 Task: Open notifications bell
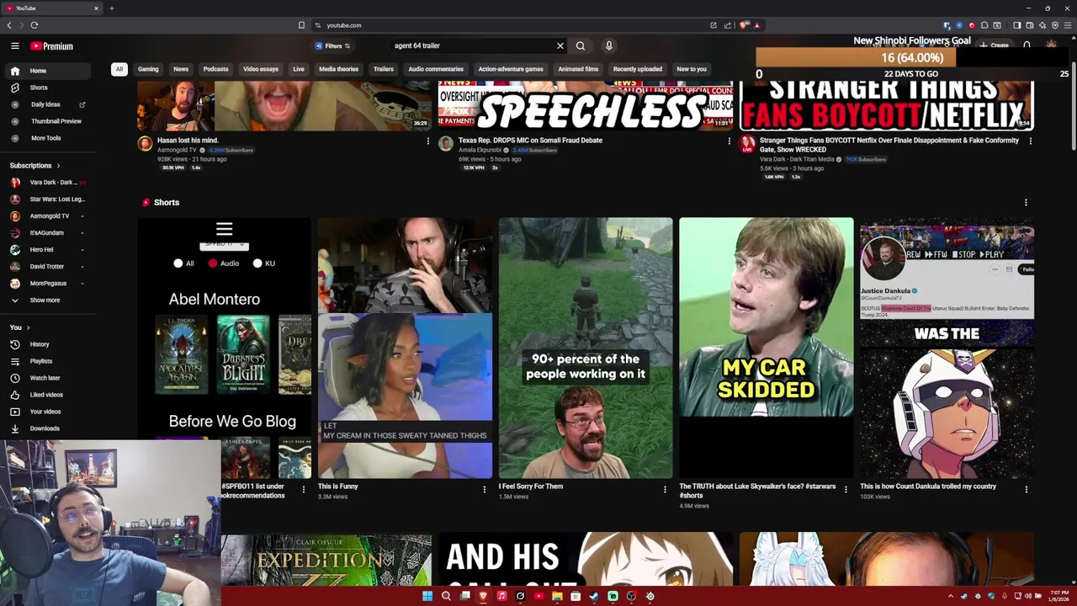click(1027, 45)
